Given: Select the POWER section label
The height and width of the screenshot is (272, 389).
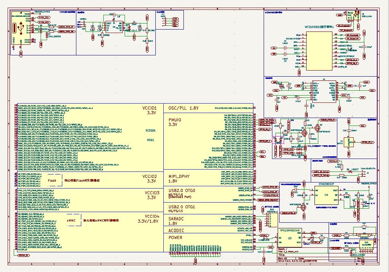Looking at the screenshot, I should click(x=175, y=238).
